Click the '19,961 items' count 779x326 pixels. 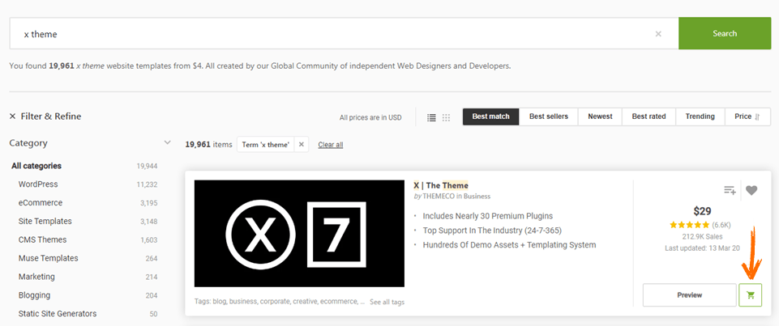coord(208,145)
